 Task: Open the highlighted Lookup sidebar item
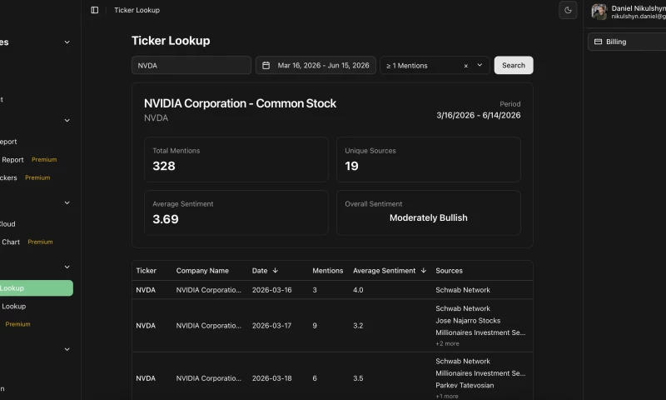(x=37, y=288)
